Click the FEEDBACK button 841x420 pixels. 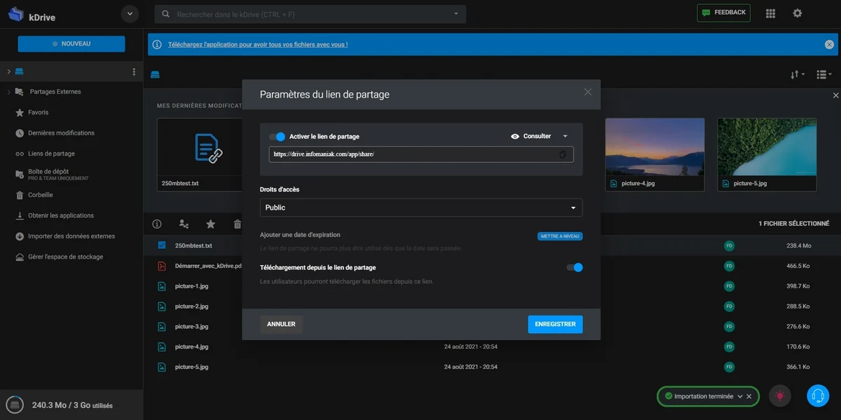(x=723, y=13)
